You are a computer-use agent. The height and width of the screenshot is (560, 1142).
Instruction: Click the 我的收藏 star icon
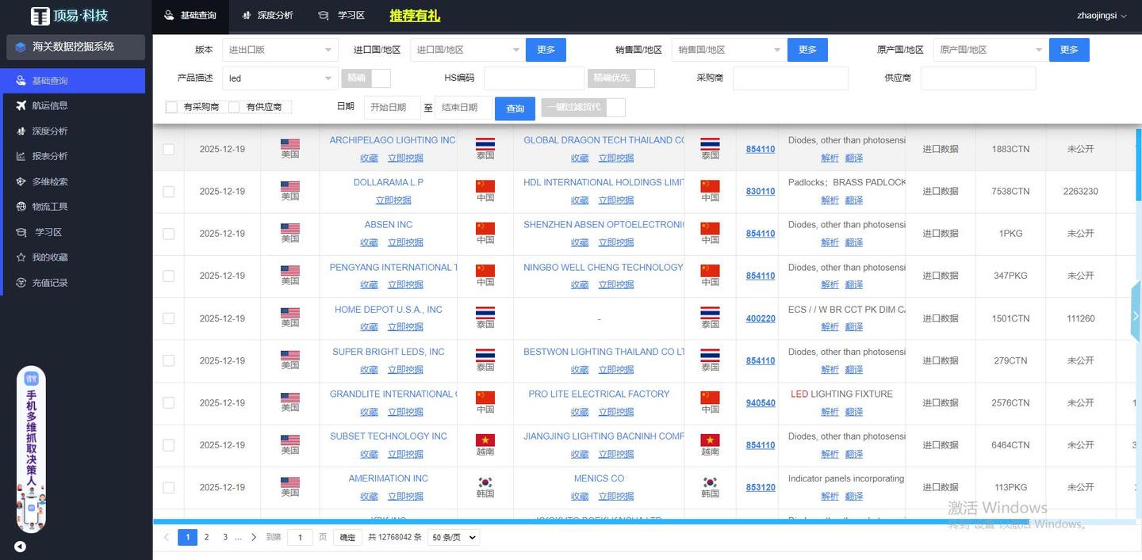click(x=21, y=257)
